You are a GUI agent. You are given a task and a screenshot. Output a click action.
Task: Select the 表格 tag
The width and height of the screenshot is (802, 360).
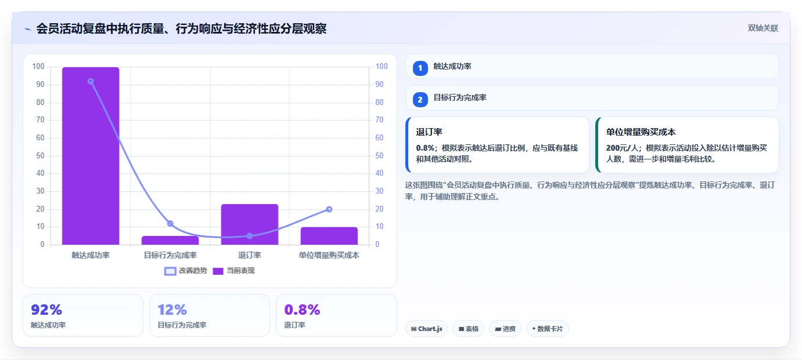click(468, 329)
